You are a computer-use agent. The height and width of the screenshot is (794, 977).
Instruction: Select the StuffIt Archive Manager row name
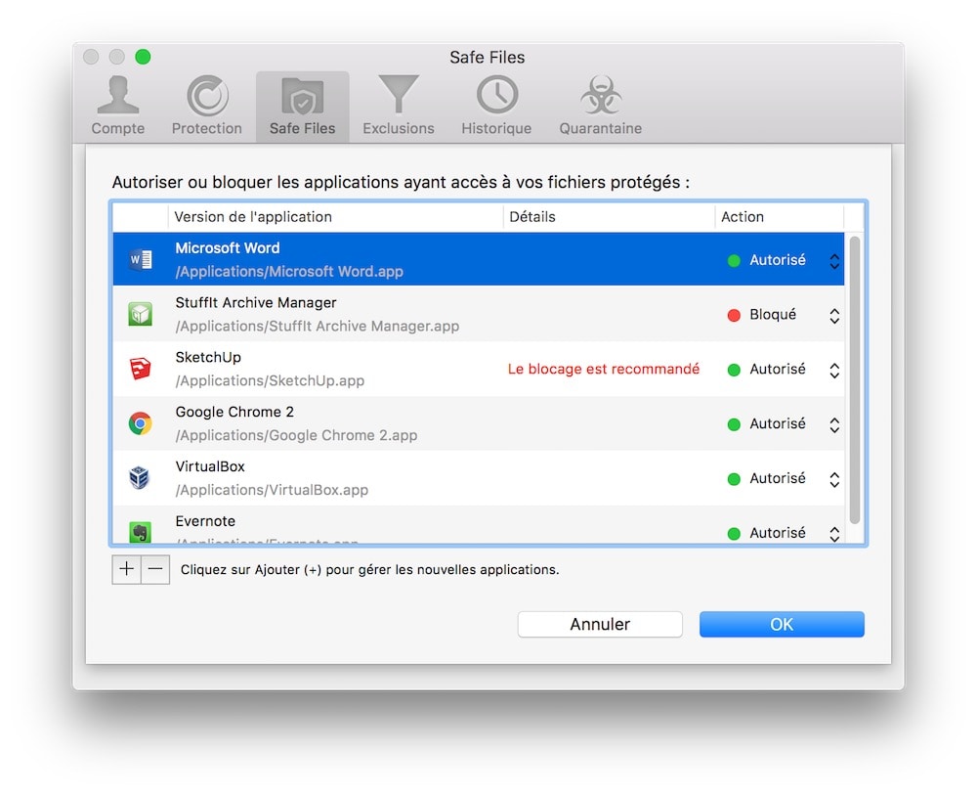(x=255, y=302)
